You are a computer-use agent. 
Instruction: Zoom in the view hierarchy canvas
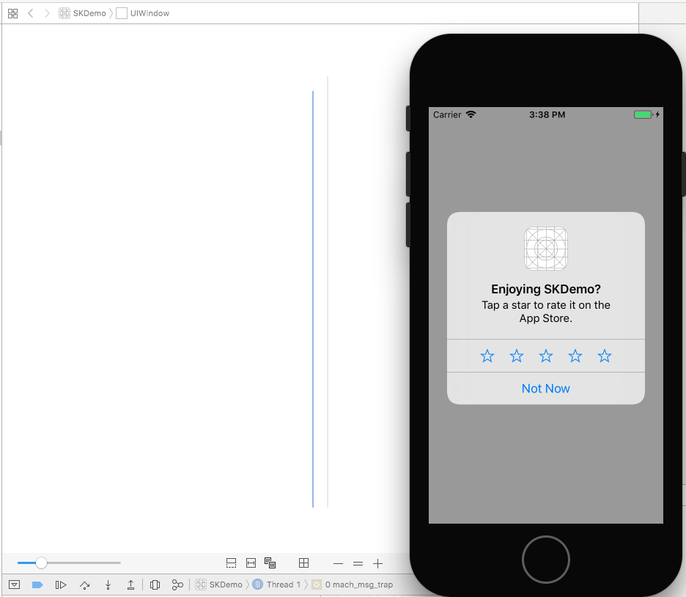pos(378,564)
